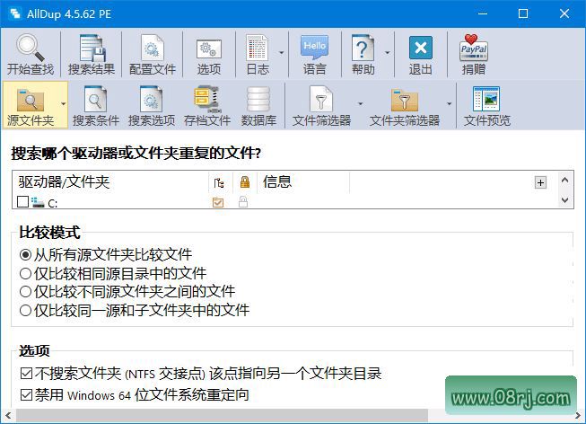Select 仅比较不同源文件夹之间的文件 radio option
The width and height of the screenshot is (586, 424).
pos(25,292)
